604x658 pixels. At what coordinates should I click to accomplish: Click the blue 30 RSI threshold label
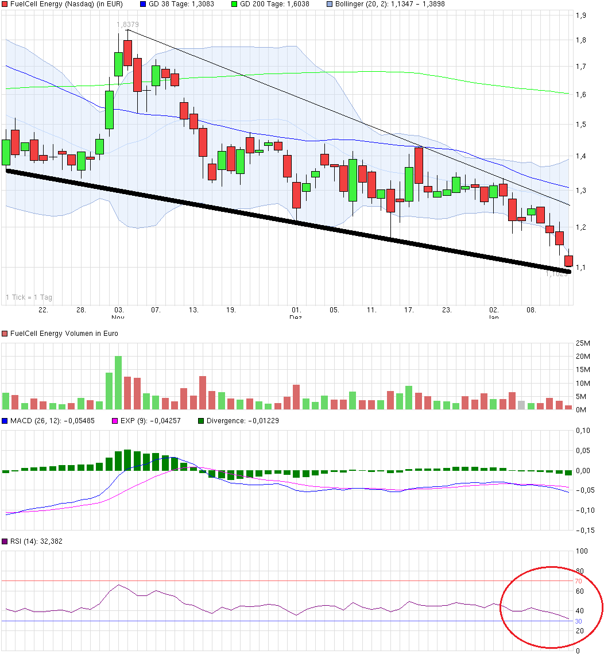(578, 621)
